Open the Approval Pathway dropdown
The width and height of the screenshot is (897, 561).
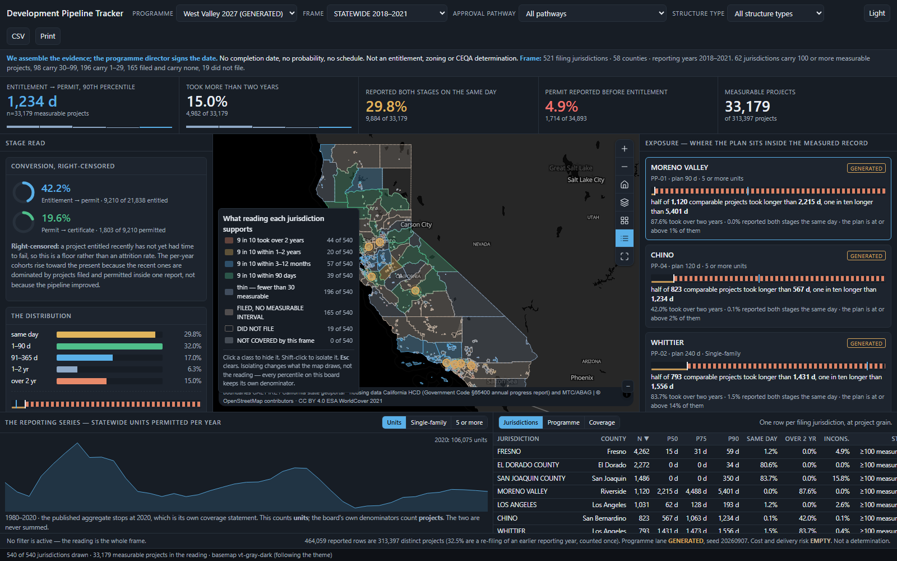click(x=593, y=13)
